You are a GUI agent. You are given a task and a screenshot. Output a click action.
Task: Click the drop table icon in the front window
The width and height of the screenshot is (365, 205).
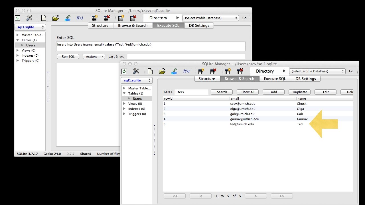[213, 71]
